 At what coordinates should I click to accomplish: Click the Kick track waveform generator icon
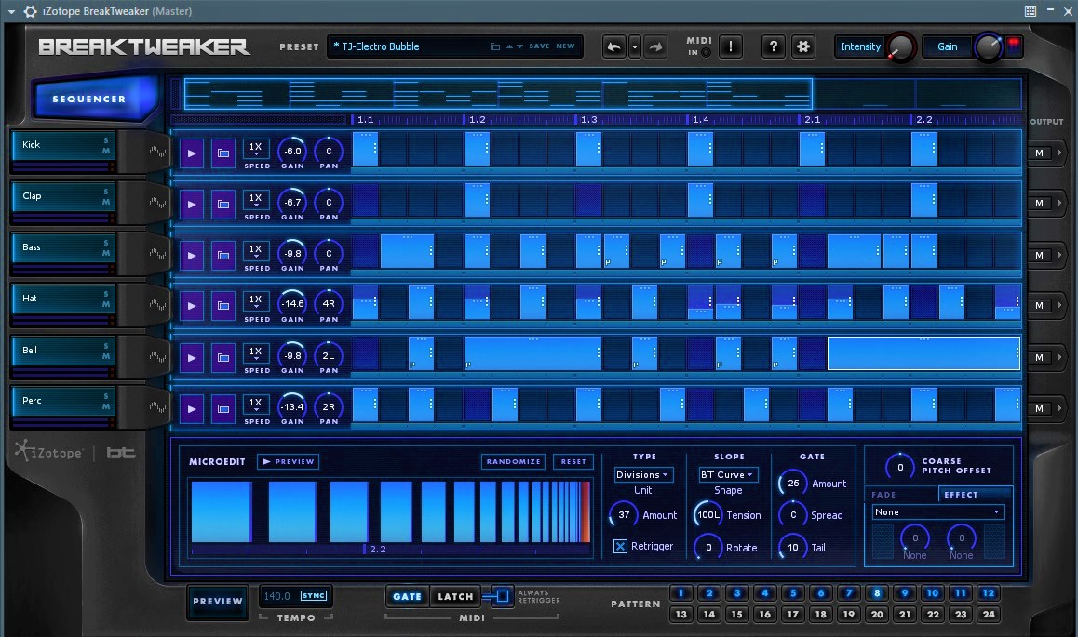click(157, 151)
